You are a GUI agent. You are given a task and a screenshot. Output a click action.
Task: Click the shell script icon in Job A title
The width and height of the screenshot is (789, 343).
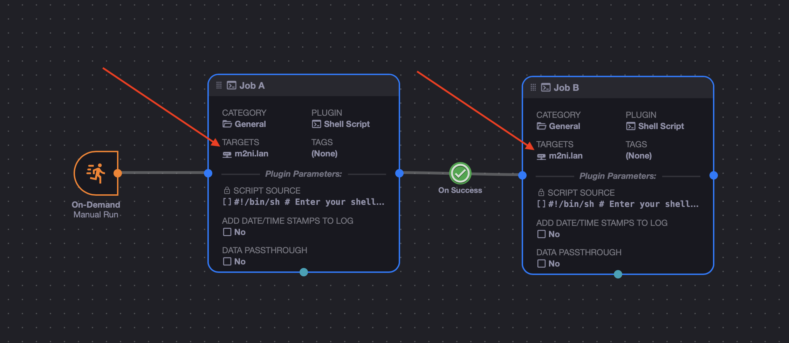pos(232,86)
